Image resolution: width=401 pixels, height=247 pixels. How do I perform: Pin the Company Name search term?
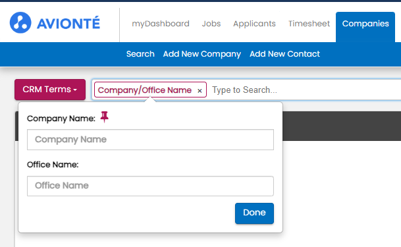104,117
